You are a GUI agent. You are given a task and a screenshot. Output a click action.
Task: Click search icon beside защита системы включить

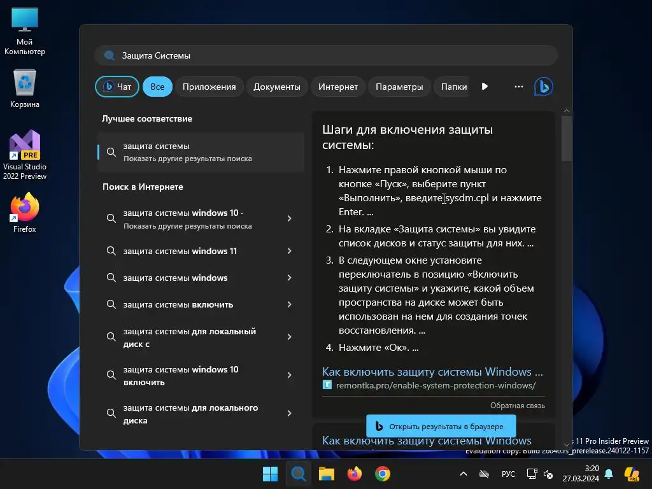111,304
